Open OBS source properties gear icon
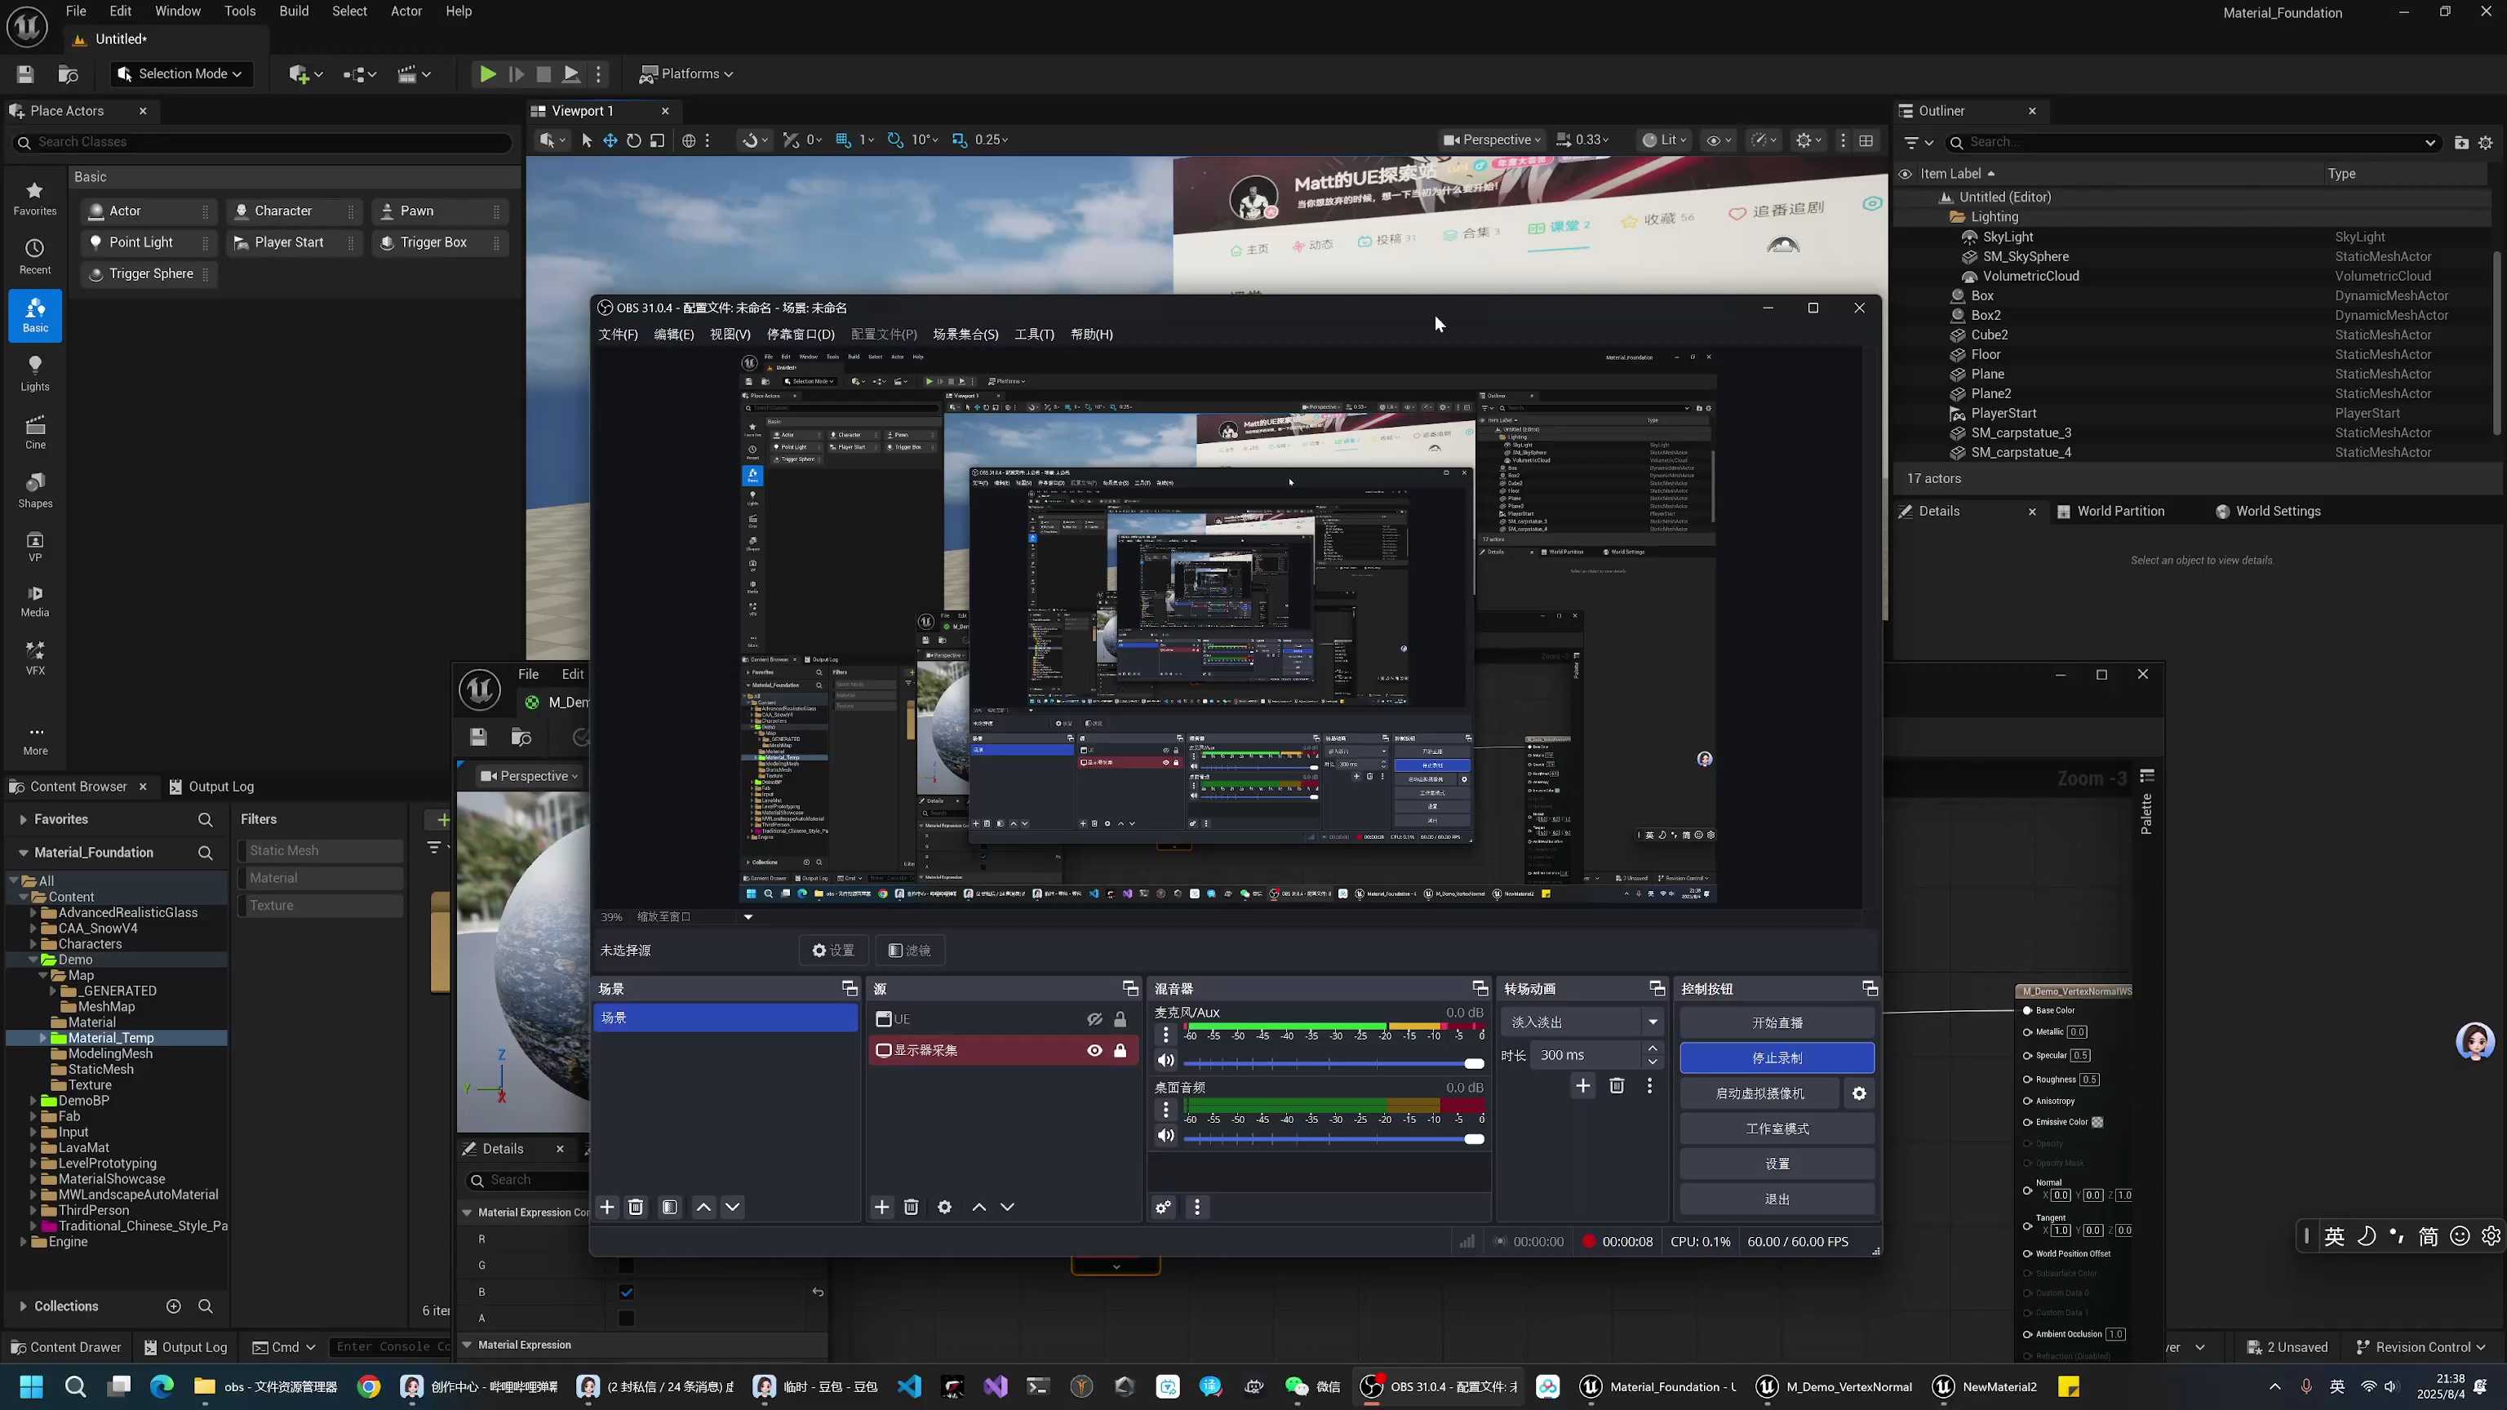 [944, 1207]
